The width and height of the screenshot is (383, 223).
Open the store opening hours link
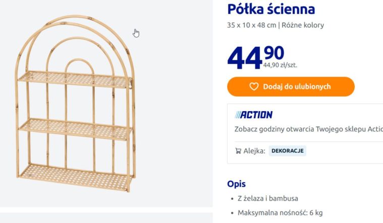(x=308, y=129)
